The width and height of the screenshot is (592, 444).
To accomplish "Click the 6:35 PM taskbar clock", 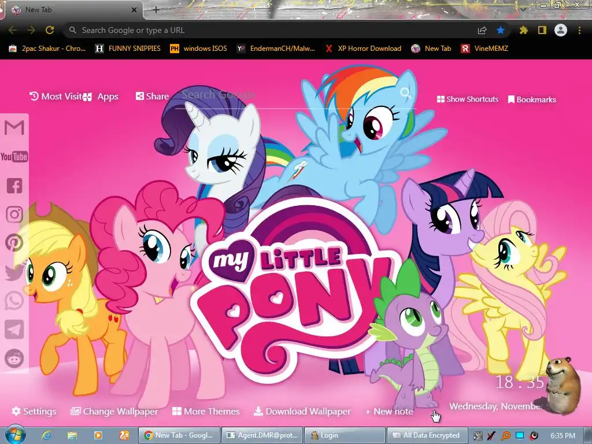I will pyautogui.click(x=563, y=436).
